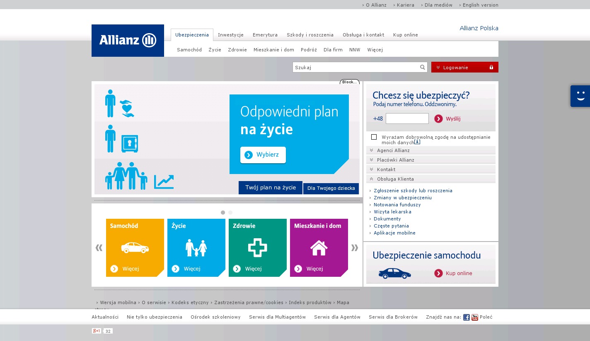Click the Wybierz button on banner
Viewport: 590px width, 341px height.
(263, 155)
